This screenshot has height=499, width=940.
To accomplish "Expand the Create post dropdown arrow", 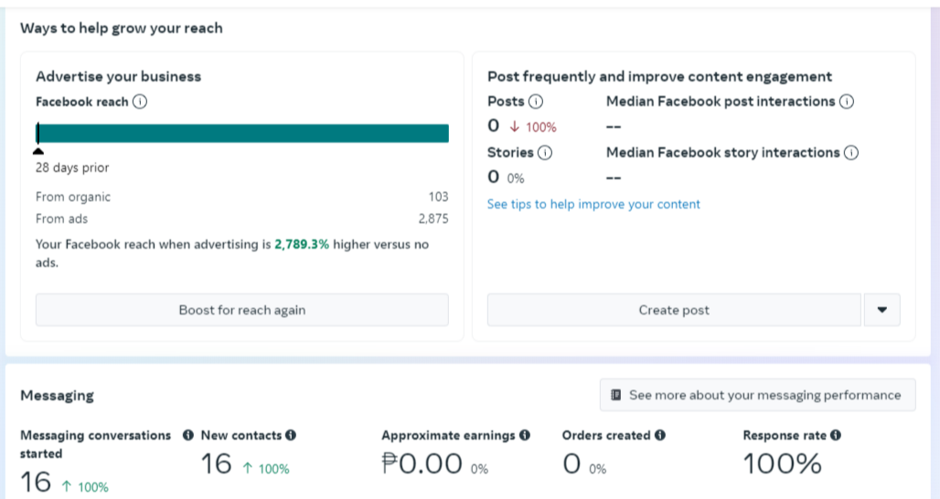I will (882, 310).
